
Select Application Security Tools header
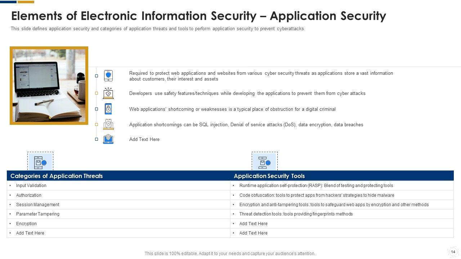pos(269,176)
